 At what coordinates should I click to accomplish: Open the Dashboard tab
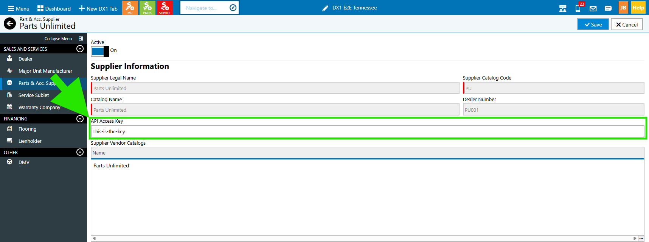tap(54, 8)
